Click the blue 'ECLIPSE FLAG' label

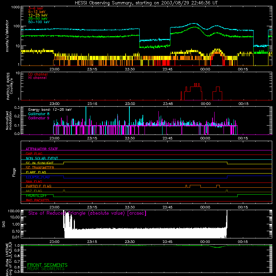(x=38, y=177)
